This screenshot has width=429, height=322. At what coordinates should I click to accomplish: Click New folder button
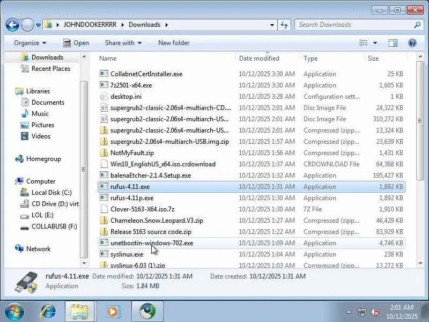(x=174, y=43)
